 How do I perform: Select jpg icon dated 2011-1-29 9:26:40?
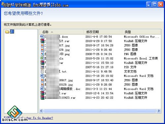click(x=42, y=50)
